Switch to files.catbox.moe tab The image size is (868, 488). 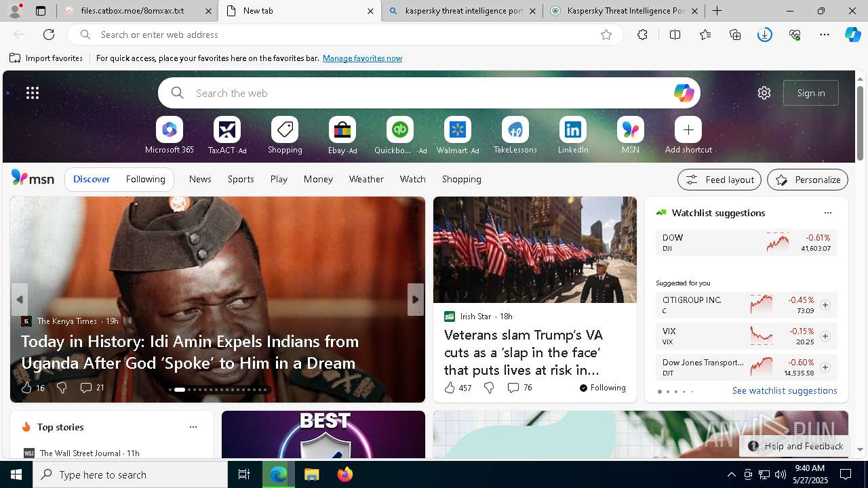[x=138, y=11]
